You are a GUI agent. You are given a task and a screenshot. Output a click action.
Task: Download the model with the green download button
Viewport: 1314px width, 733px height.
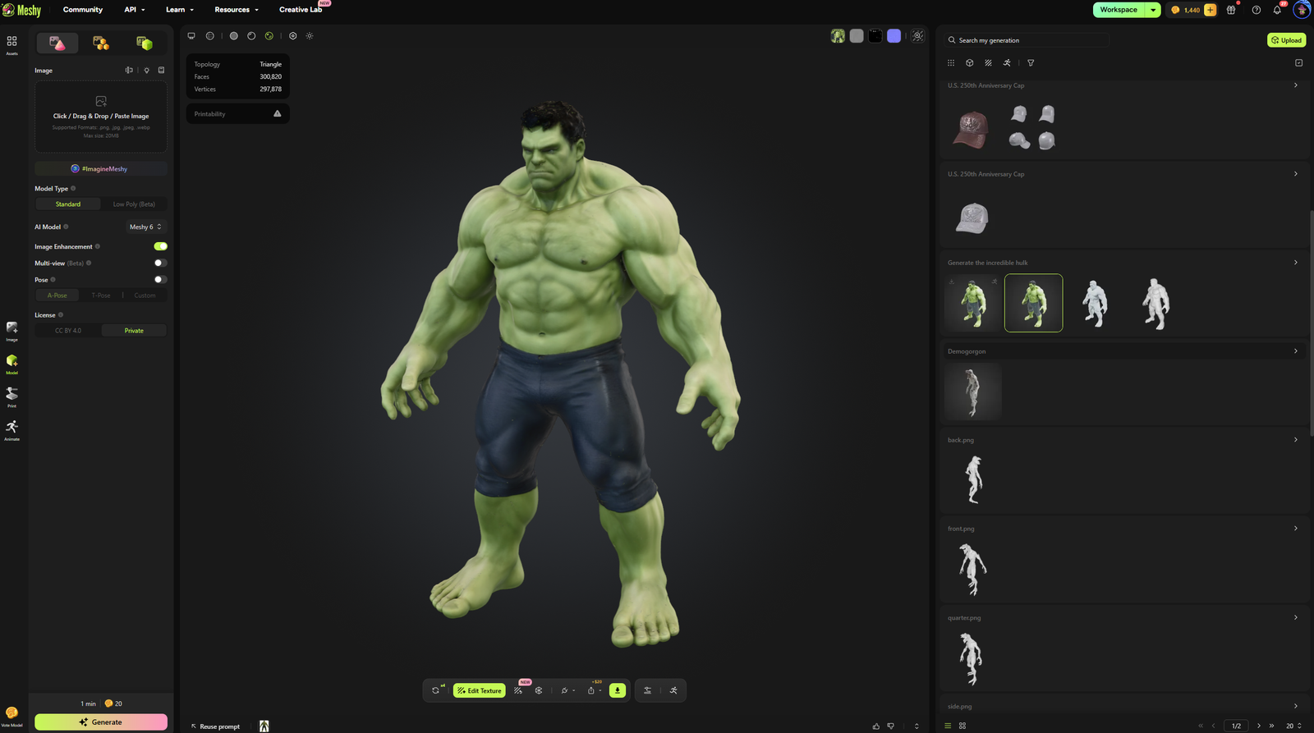618,690
